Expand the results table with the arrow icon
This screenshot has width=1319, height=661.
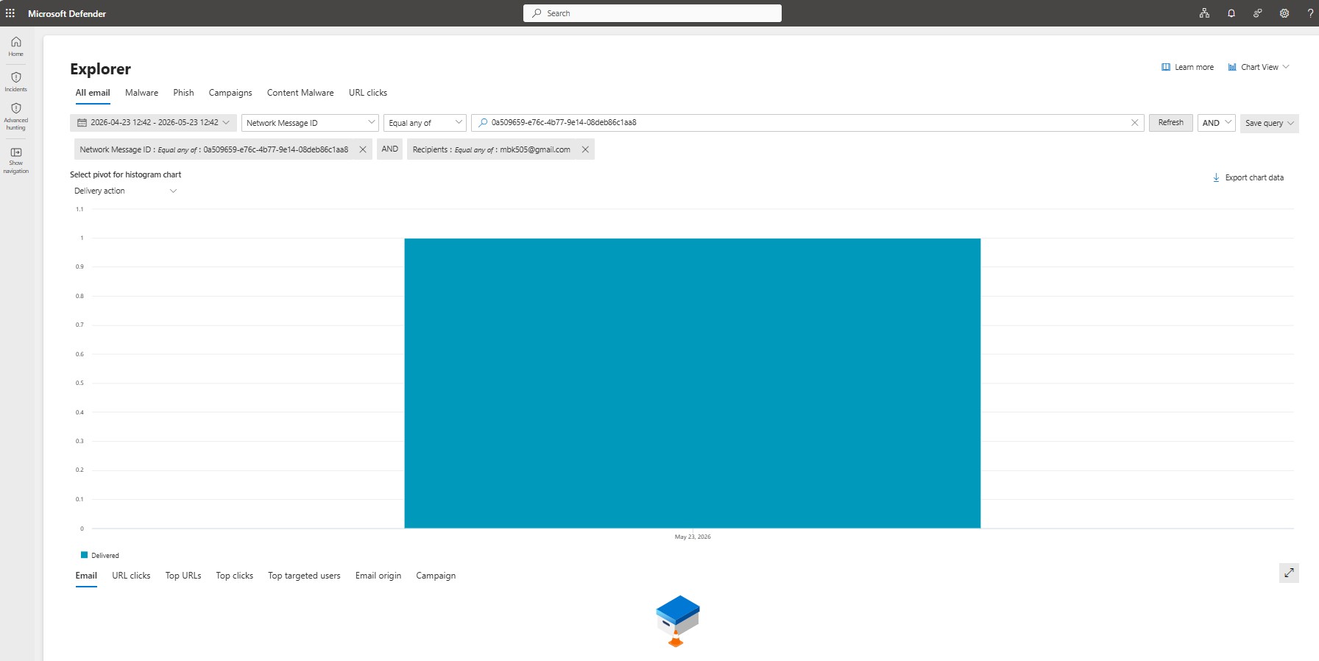coord(1289,573)
